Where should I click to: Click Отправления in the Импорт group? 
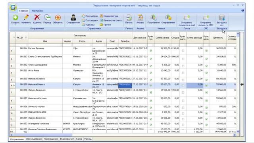pos(168,17)
